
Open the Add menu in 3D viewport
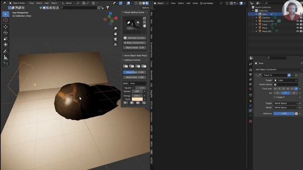pos(47,3)
